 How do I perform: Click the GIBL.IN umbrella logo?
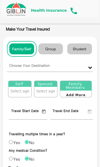16,9
